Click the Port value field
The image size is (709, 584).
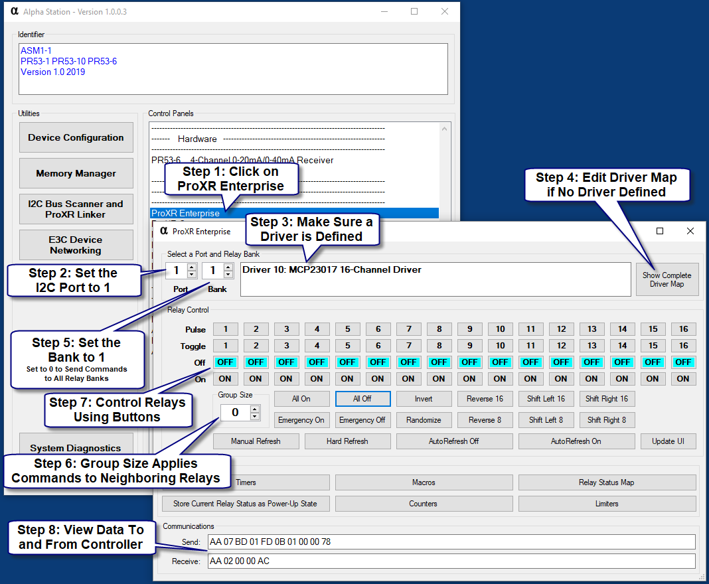pyautogui.click(x=177, y=270)
